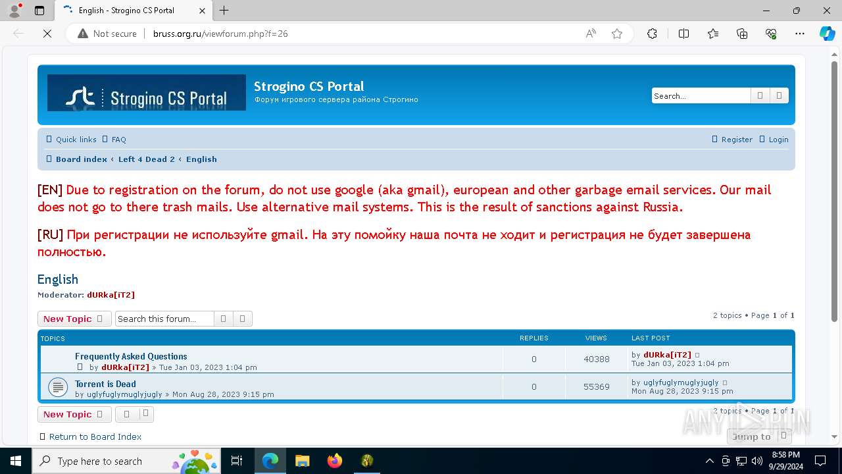Open Collections icon in toolbar

pos(742,34)
